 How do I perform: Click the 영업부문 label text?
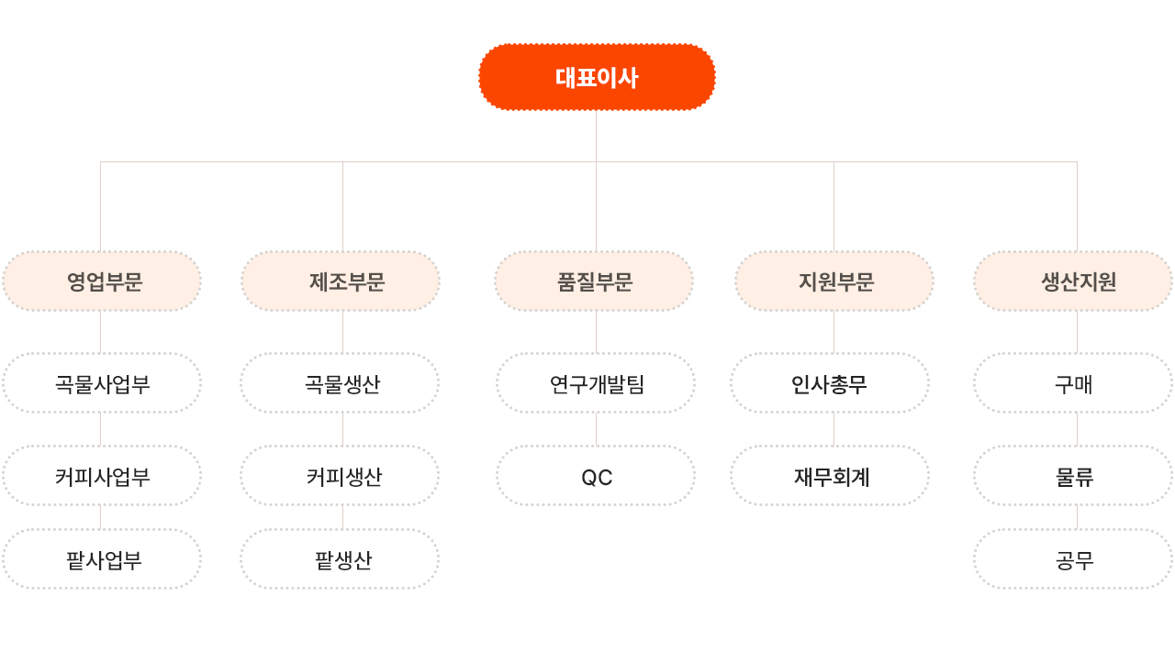(x=105, y=281)
